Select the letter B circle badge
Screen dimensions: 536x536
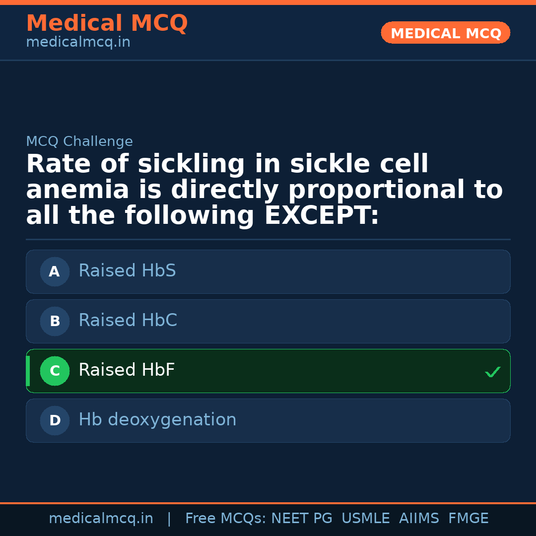click(55, 321)
